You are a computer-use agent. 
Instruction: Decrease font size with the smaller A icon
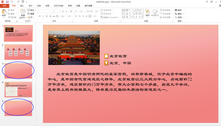pyautogui.click(x=66, y=11)
